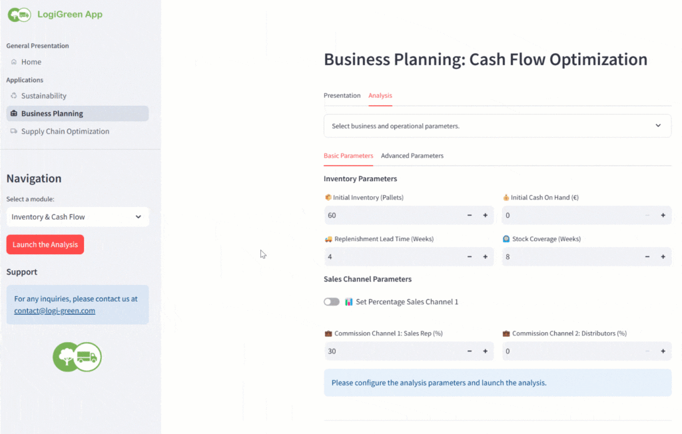The width and height of the screenshot is (682, 434).
Task: Click the home icon in sidebar
Action: tap(14, 62)
